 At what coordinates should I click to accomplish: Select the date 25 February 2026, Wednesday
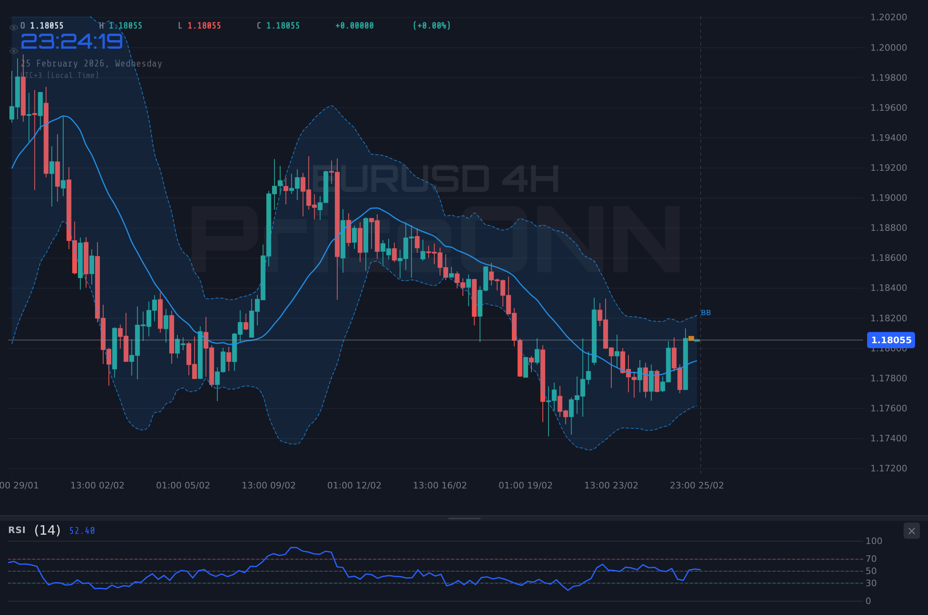(91, 63)
